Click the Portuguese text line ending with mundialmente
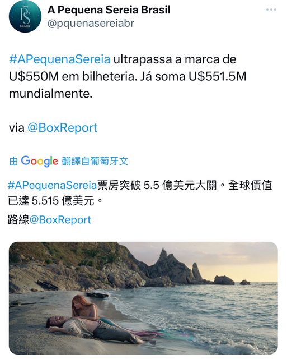The height and width of the screenshot is (359, 287). [x=51, y=94]
